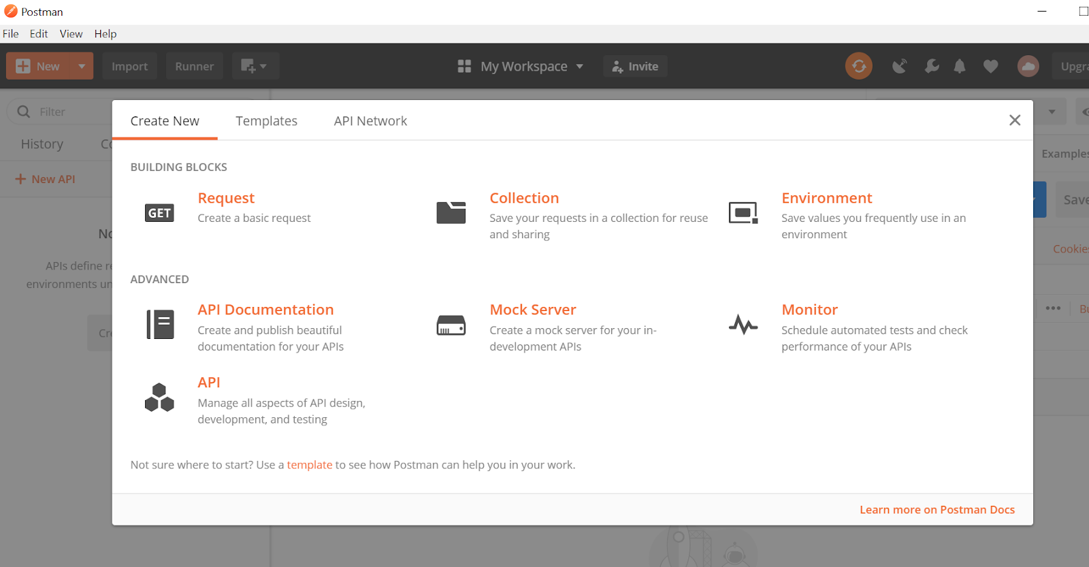Open settings via the wrench icon
Screen dimensions: 1089x567
tap(932, 66)
